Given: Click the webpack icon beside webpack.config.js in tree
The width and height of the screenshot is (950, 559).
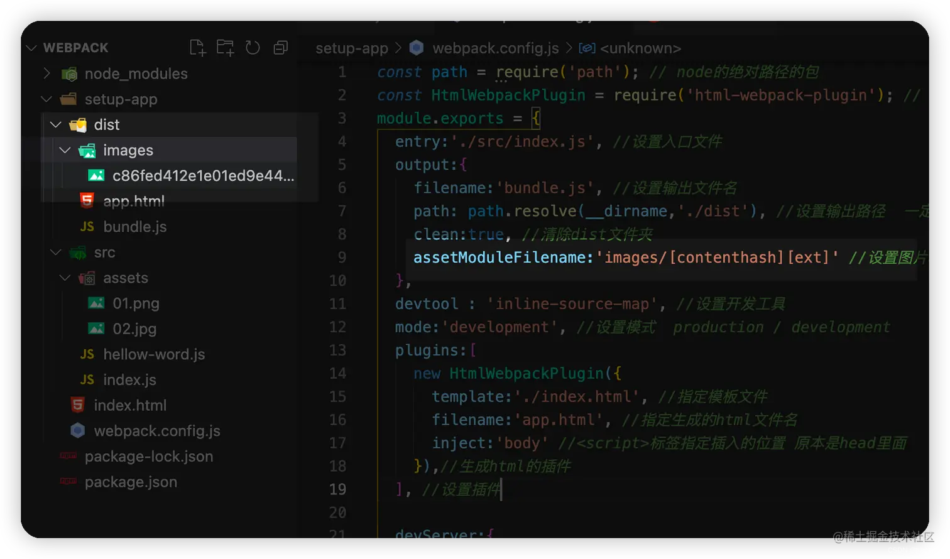Looking at the screenshot, I should click(x=77, y=431).
